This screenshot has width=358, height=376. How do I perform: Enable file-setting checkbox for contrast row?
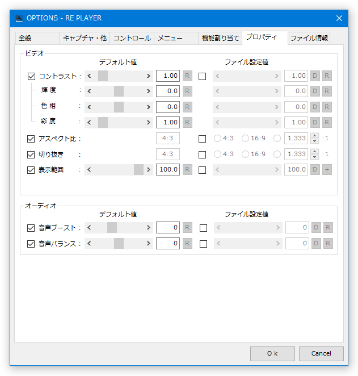coord(202,76)
